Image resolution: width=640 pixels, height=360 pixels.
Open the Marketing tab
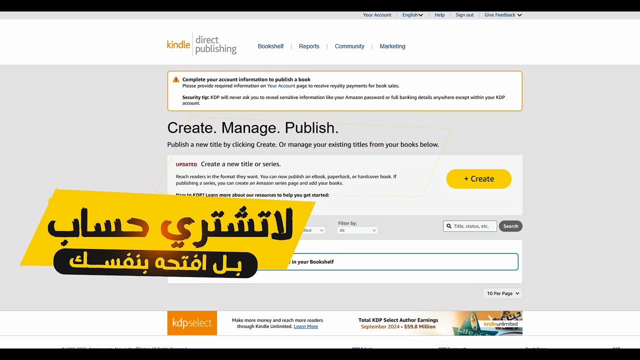[392, 46]
